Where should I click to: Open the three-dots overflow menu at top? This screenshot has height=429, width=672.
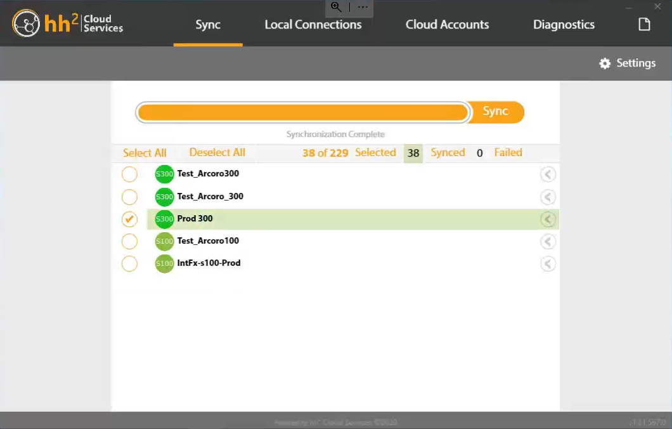click(363, 7)
